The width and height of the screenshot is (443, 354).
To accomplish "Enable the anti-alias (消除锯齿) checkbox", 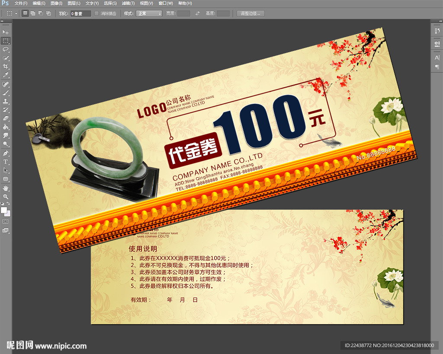I will (96, 13).
